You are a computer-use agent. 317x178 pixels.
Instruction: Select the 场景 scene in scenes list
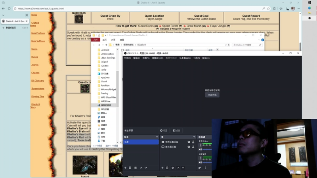pos(141,142)
